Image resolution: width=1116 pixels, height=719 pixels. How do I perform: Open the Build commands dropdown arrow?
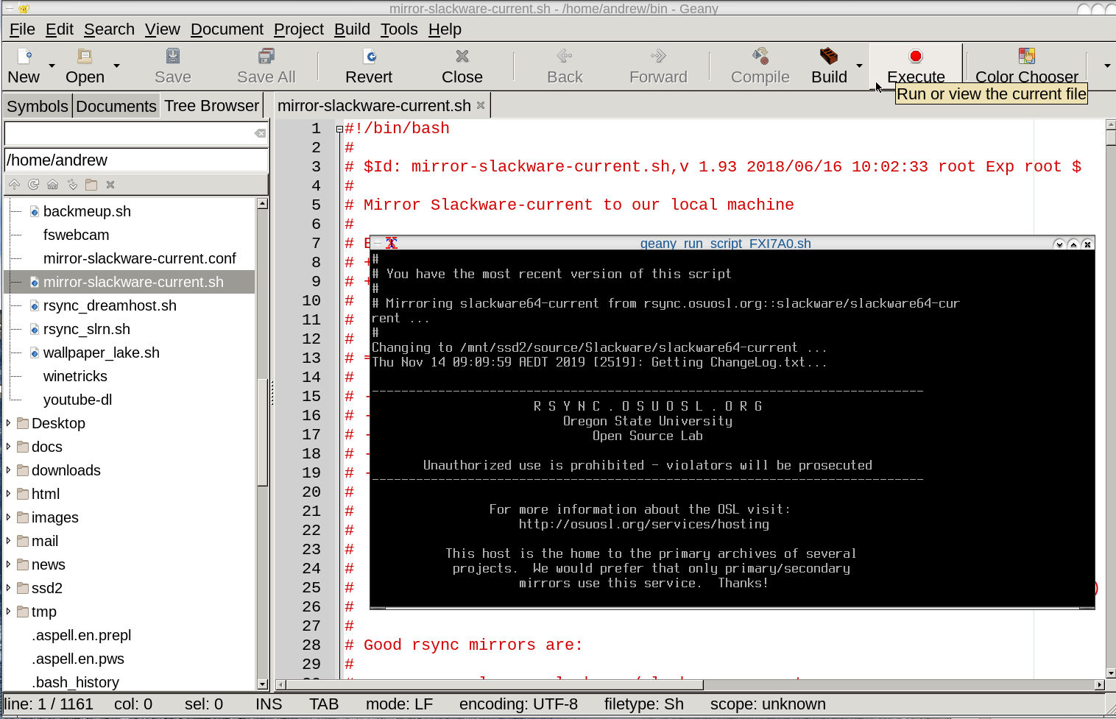[x=858, y=66]
